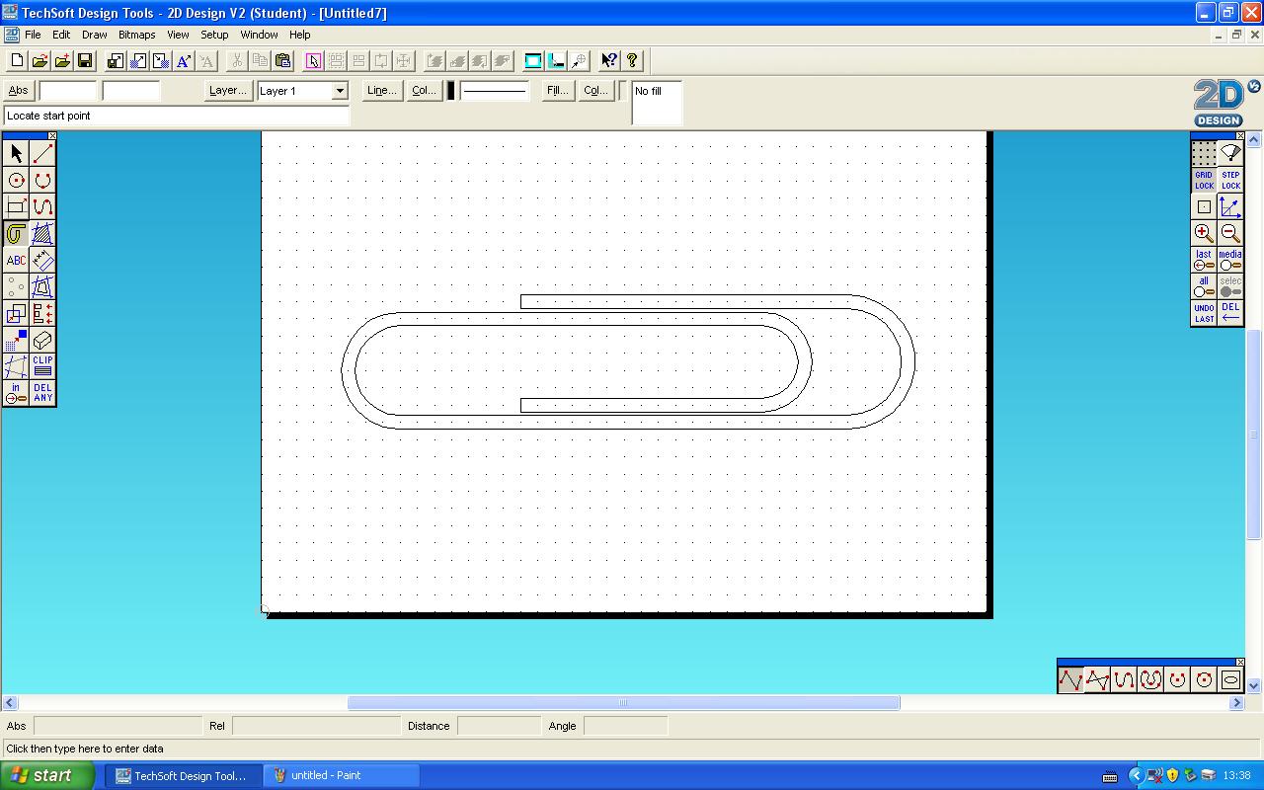The height and width of the screenshot is (790, 1264).
Task: Click the Paste icon on the toolbar
Action: click(x=282, y=60)
